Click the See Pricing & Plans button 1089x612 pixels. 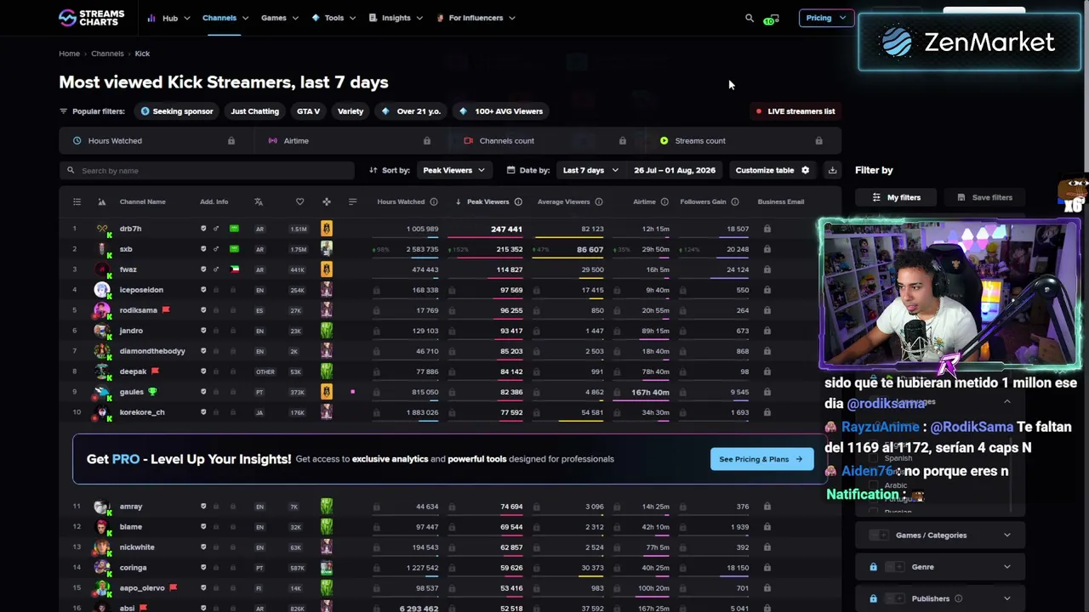pos(761,459)
